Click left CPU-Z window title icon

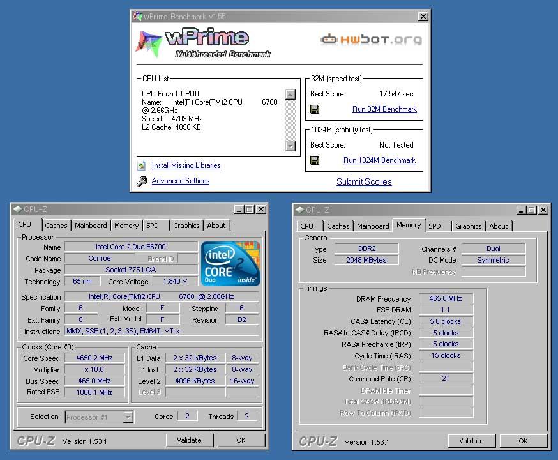click(17, 210)
